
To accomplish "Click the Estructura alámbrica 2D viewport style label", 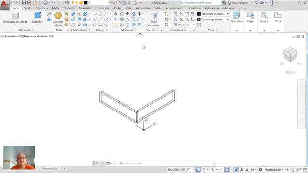I will [38, 37].
